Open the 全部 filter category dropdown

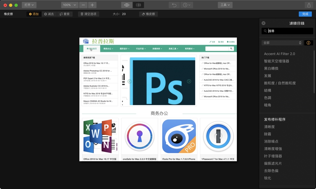[x=282, y=42]
